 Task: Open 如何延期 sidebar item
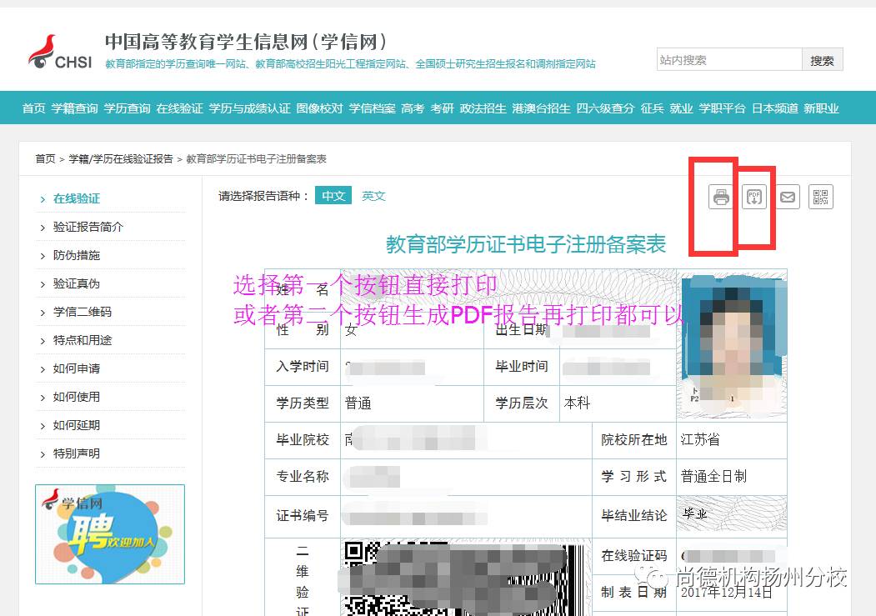point(77,426)
